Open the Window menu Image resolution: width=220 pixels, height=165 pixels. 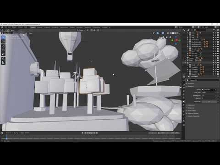click(20, 27)
